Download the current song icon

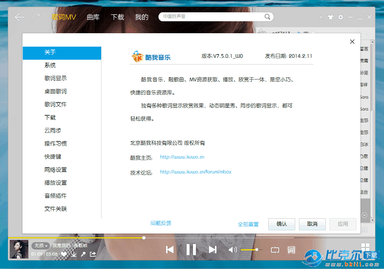click(x=74, y=254)
